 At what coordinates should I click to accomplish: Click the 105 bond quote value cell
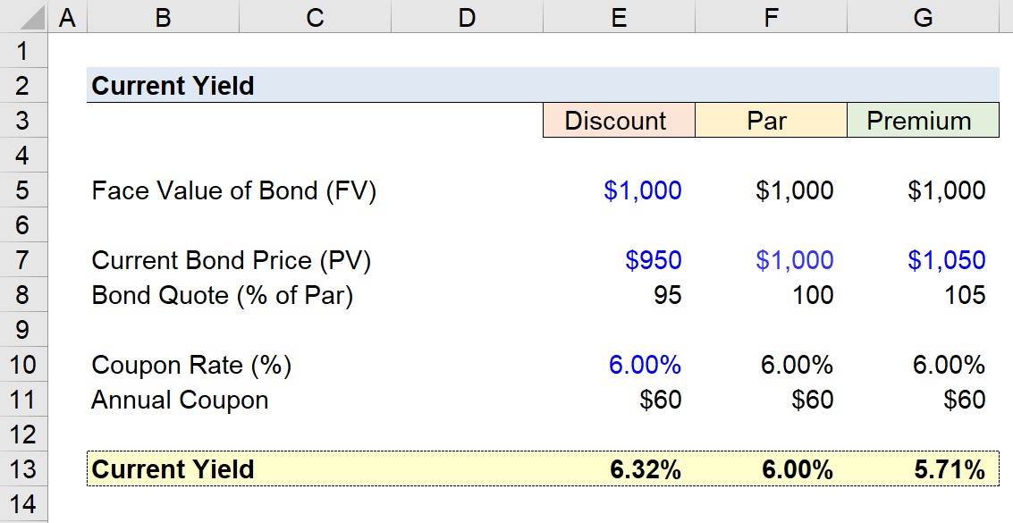923,294
